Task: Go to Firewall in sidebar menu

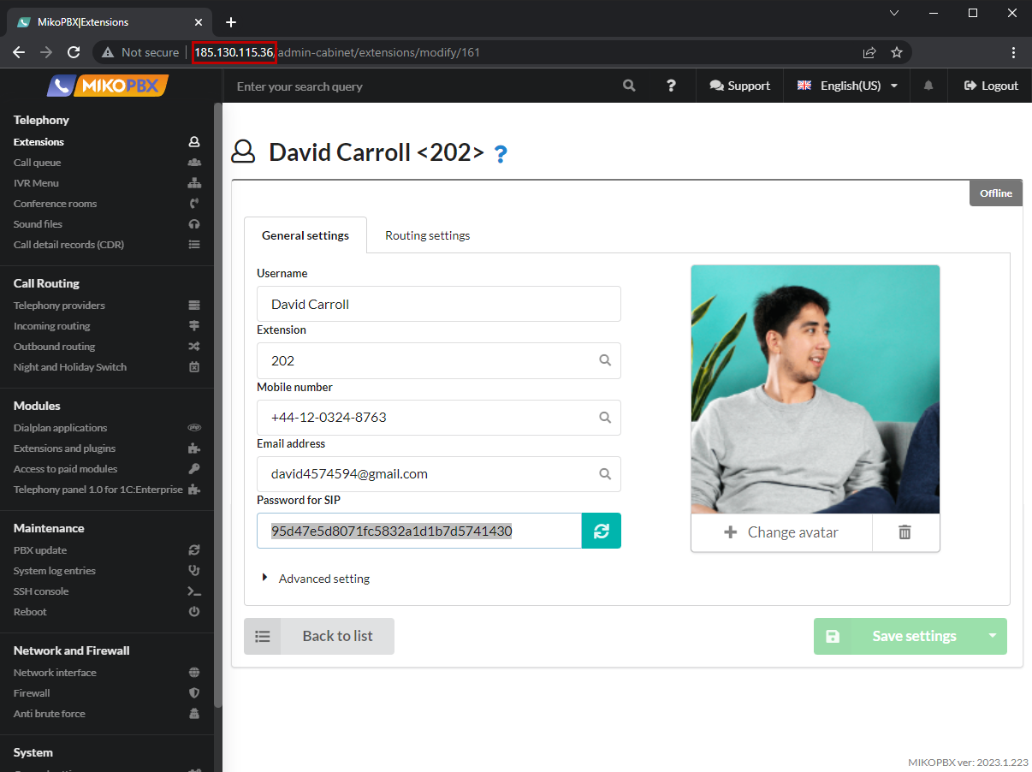Action: tap(32, 693)
